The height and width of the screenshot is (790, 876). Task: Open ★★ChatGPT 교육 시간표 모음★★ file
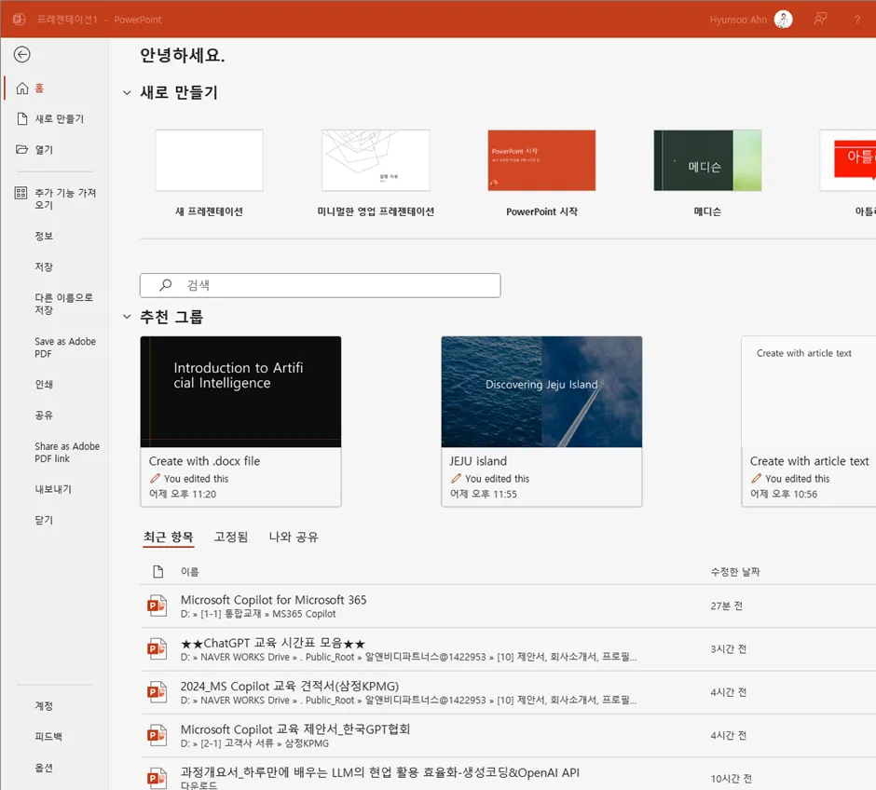click(273, 643)
